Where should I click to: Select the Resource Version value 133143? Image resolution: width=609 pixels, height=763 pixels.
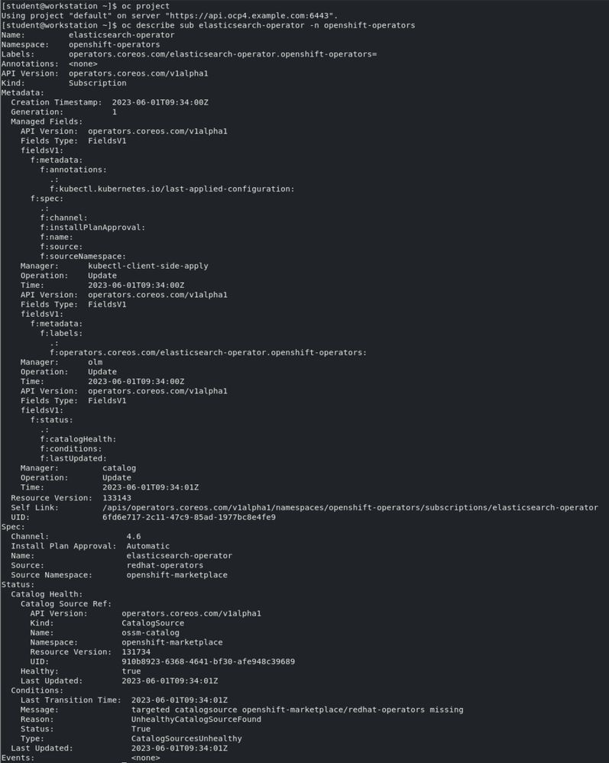[x=117, y=497]
